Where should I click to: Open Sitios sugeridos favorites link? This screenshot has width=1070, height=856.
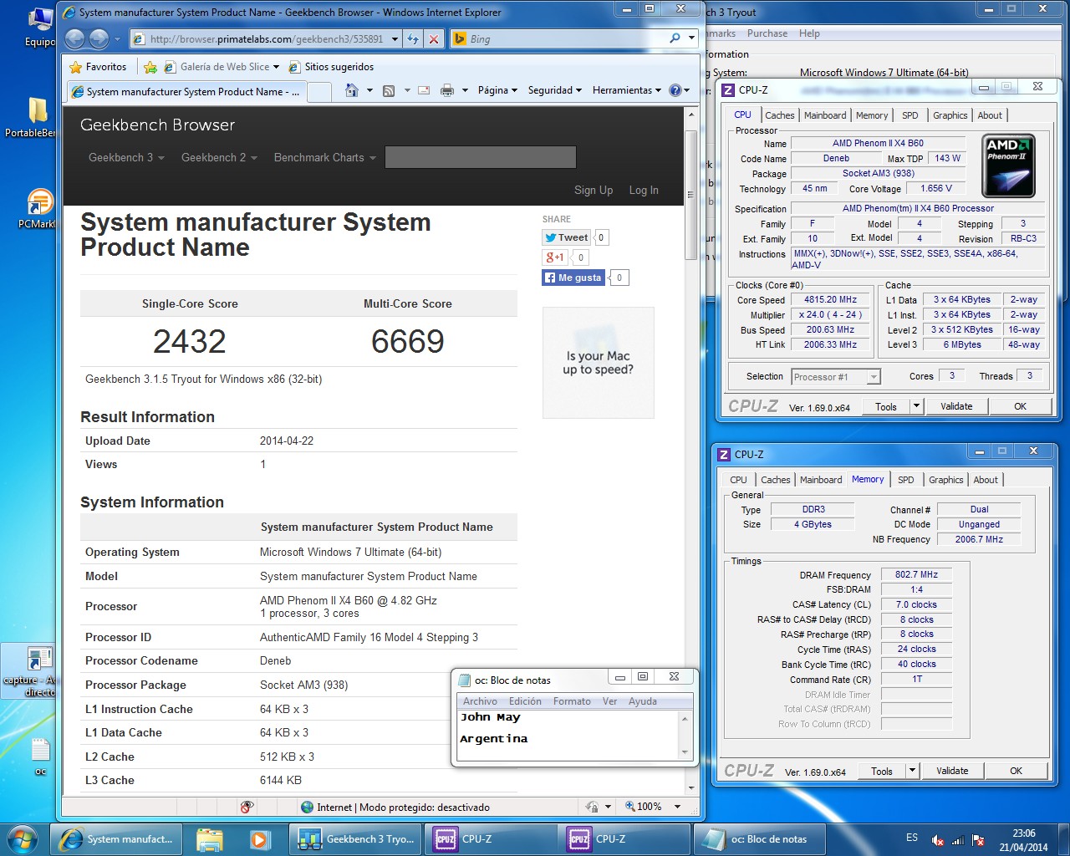tap(331, 67)
